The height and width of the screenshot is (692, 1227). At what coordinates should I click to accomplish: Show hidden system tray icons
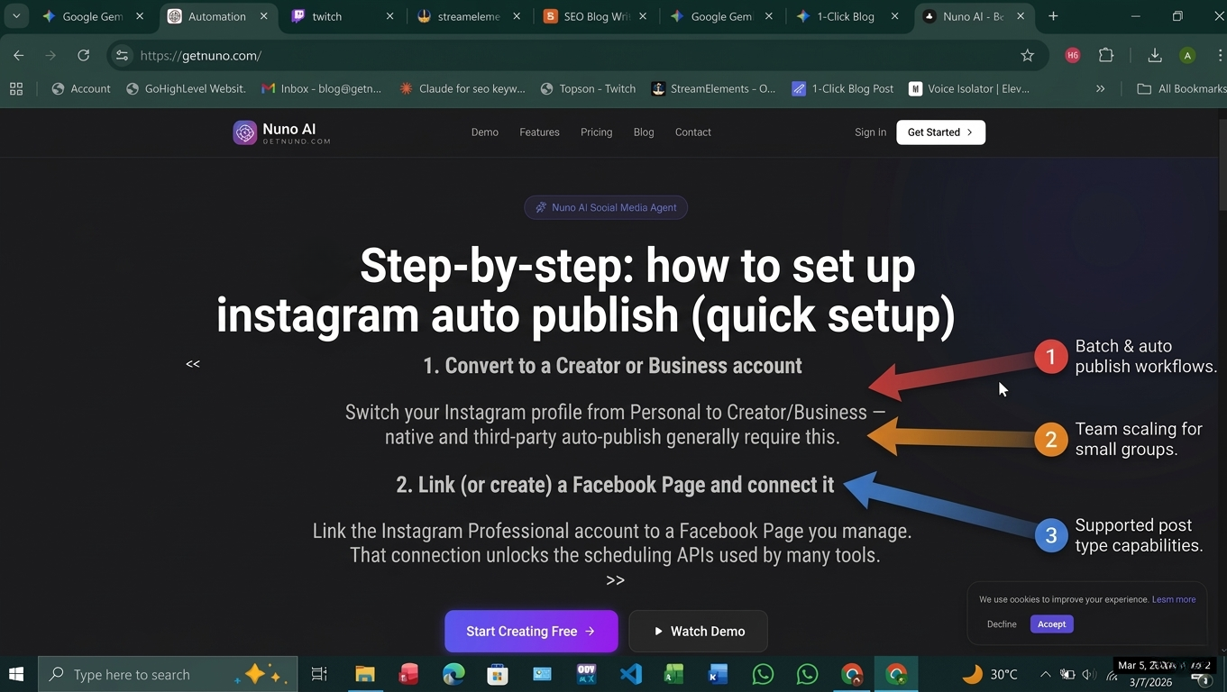(x=1045, y=674)
